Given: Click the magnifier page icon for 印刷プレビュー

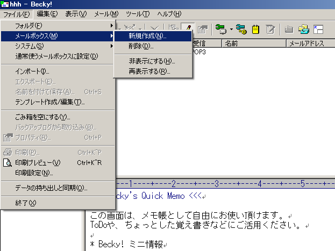Looking at the screenshot, I should (8, 163).
